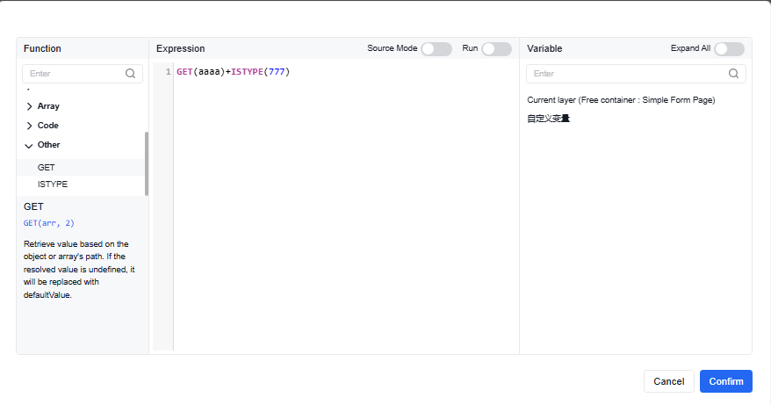Expand the Code function category
Viewport: 771px width, 405px height.
pyautogui.click(x=47, y=126)
